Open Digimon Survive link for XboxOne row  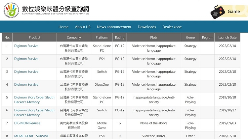pos(26,84)
